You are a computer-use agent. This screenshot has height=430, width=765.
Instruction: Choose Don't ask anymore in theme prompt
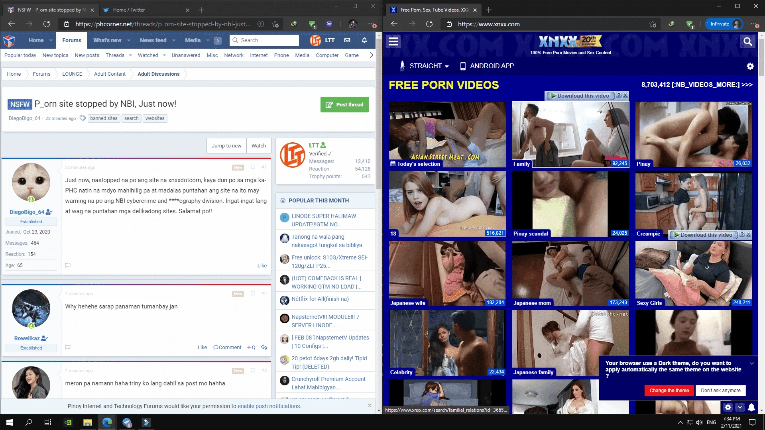(720, 391)
